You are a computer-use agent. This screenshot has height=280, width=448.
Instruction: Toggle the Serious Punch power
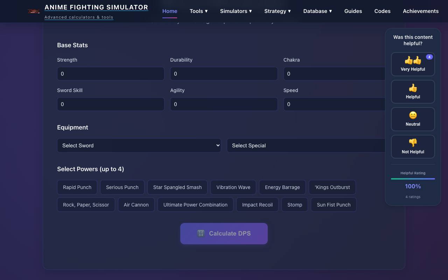click(x=122, y=187)
